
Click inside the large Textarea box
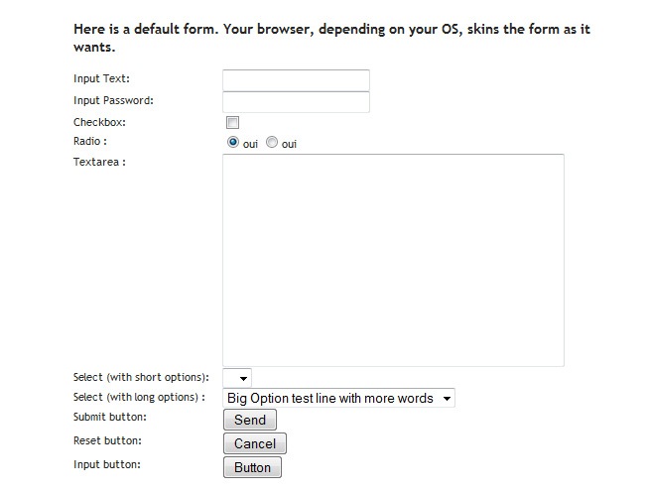pyautogui.click(x=393, y=260)
